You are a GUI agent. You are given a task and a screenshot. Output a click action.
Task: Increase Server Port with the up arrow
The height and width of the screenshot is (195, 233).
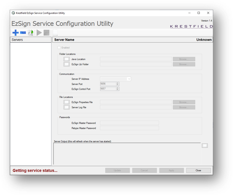[x=117, y=83]
